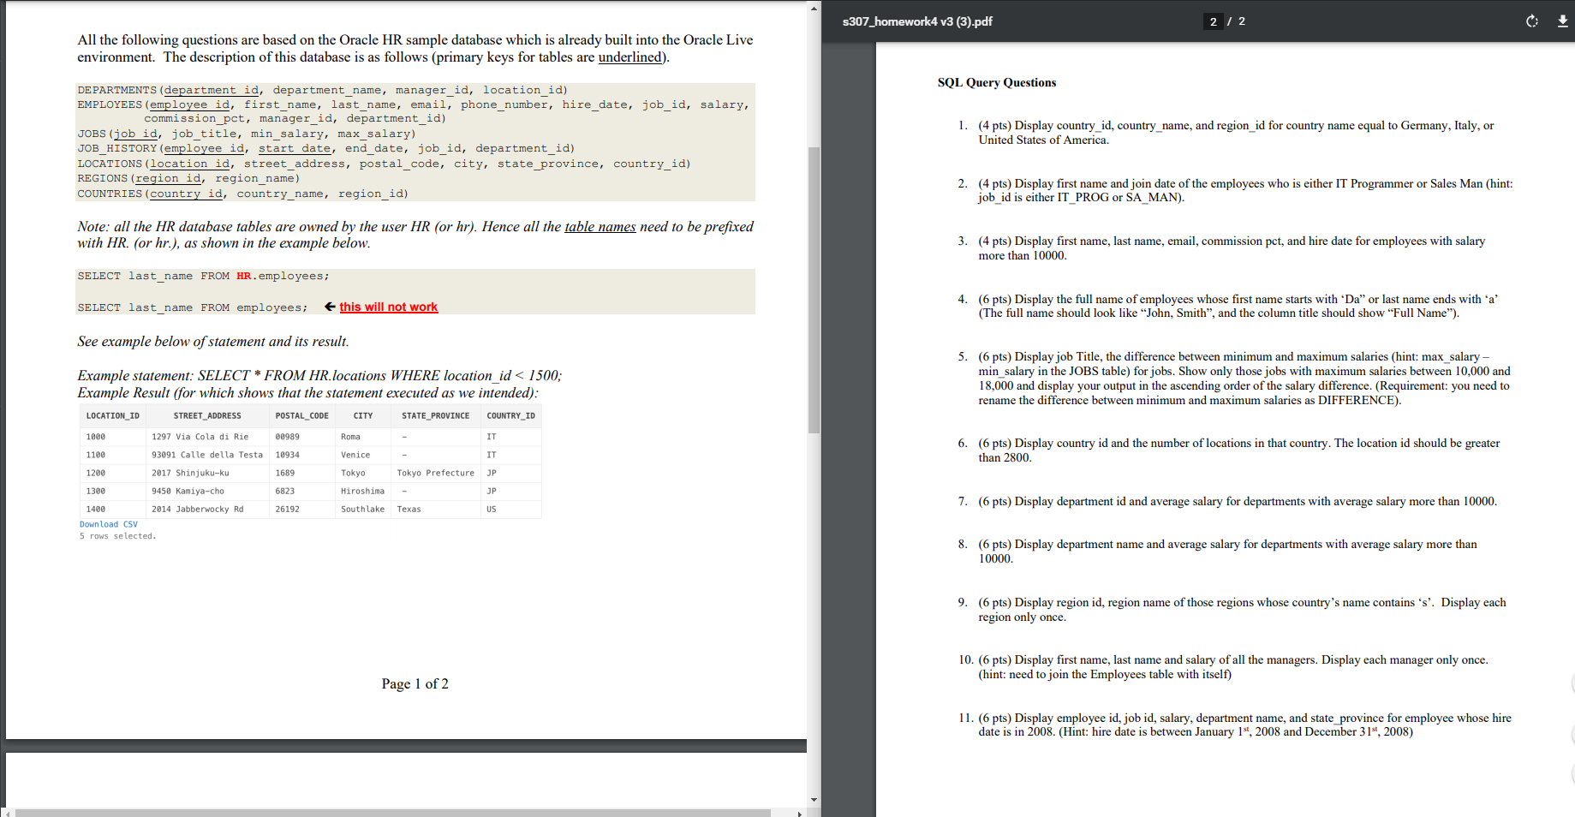Open the Download CSV link
Image resolution: width=1575 pixels, height=817 pixels.
109,523
